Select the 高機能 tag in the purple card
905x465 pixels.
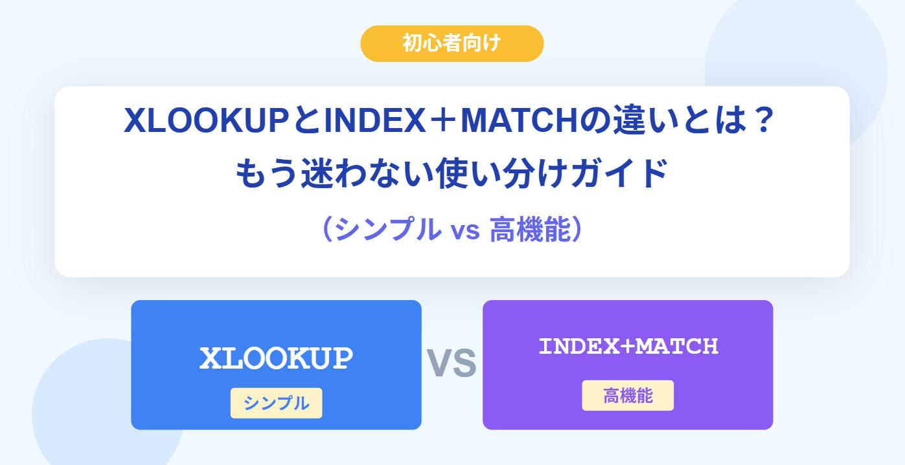tap(628, 396)
